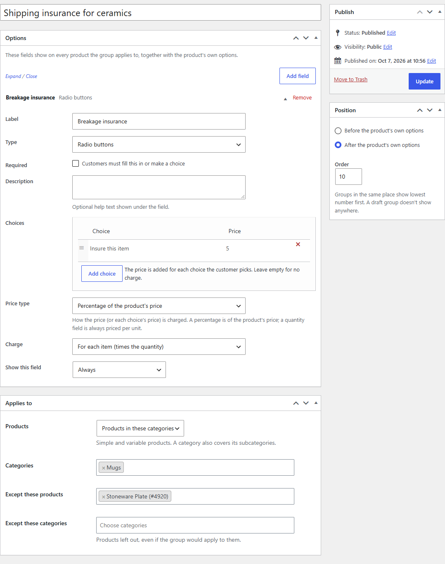Image resolution: width=445 pixels, height=564 pixels.
Task: Click the group title input field
Action: 161,13
